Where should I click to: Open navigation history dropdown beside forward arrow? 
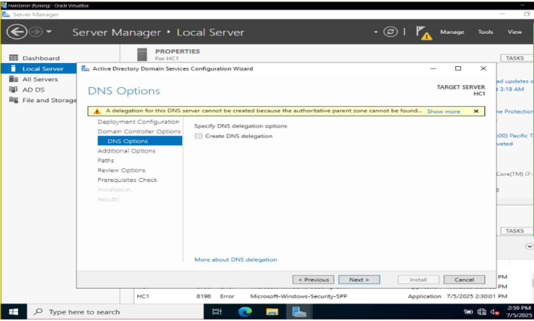coord(49,32)
